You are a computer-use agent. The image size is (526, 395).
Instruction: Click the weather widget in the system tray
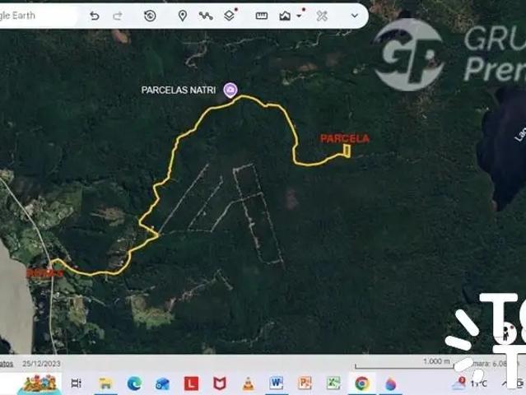coord(470,383)
